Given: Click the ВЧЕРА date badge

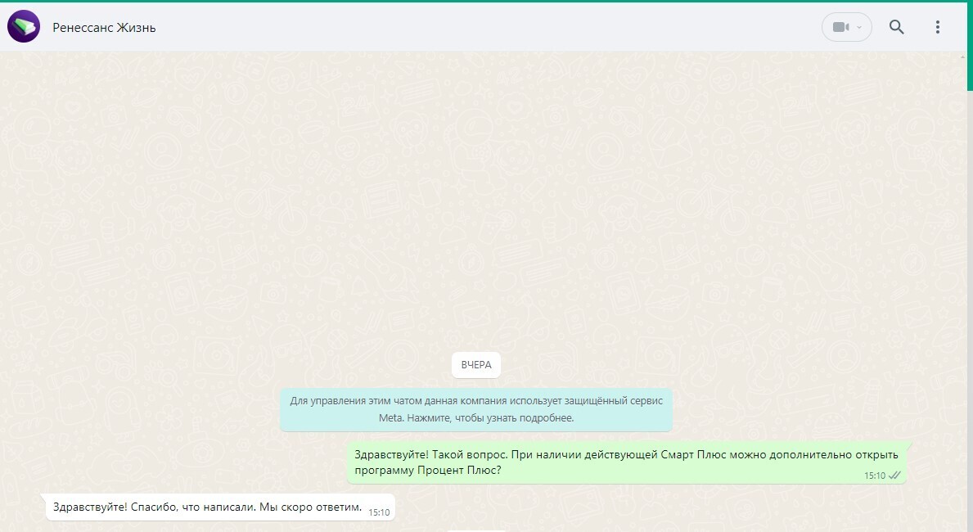Looking at the screenshot, I should 475,365.
